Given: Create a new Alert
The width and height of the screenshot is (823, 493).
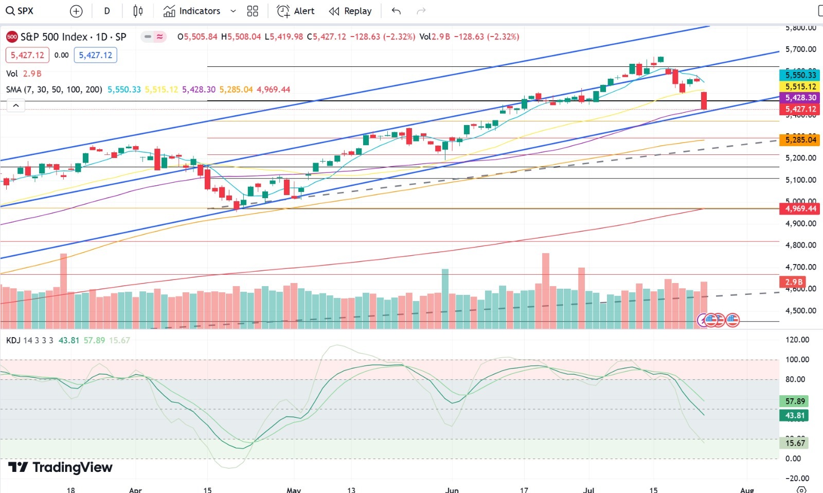Looking at the screenshot, I should click(296, 11).
